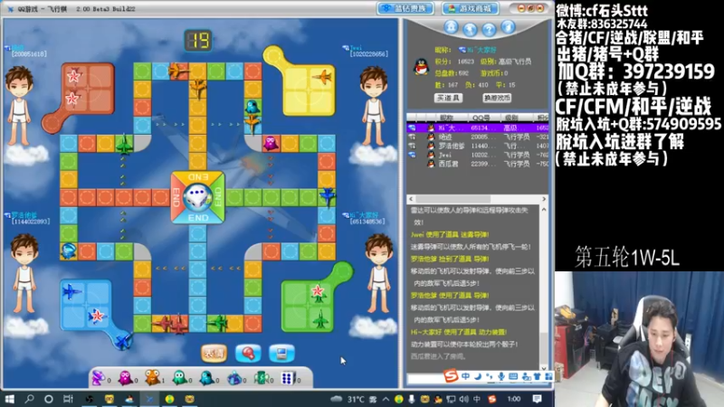Select the highlighted Hi~大 player row

pos(478,128)
